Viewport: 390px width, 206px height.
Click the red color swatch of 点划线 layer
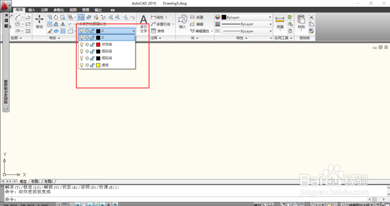pos(98,44)
